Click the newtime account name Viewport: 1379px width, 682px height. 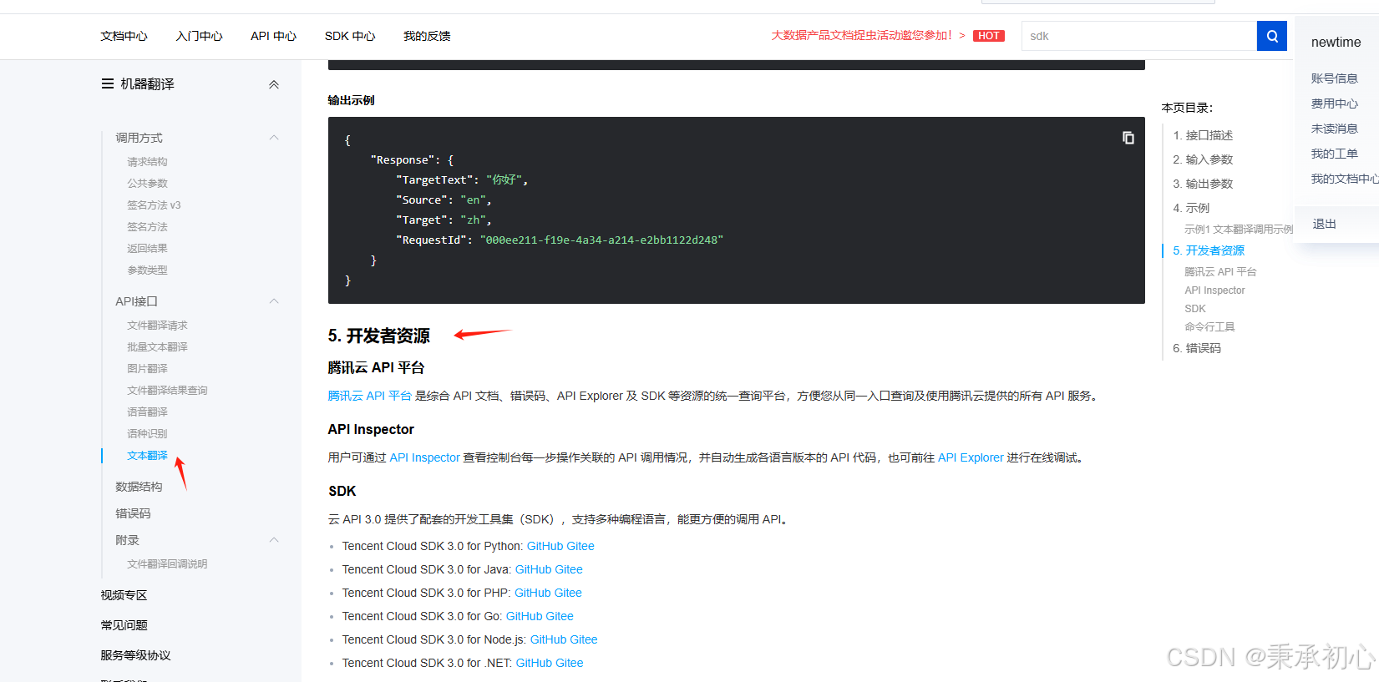click(1336, 42)
